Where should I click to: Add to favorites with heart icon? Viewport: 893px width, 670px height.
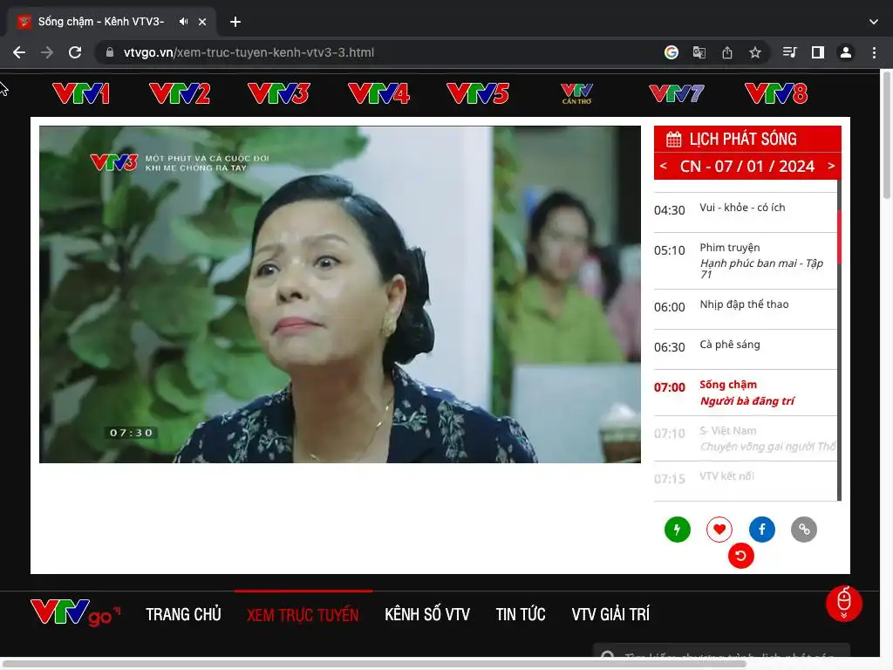[x=719, y=530]
